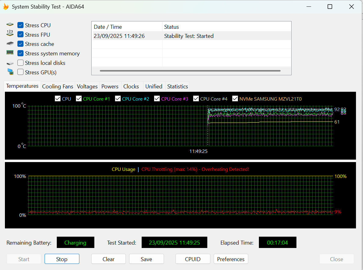This screenshot has width=363, height=270.
Task: Click the Clear button
Action: [x=108, y=259]
